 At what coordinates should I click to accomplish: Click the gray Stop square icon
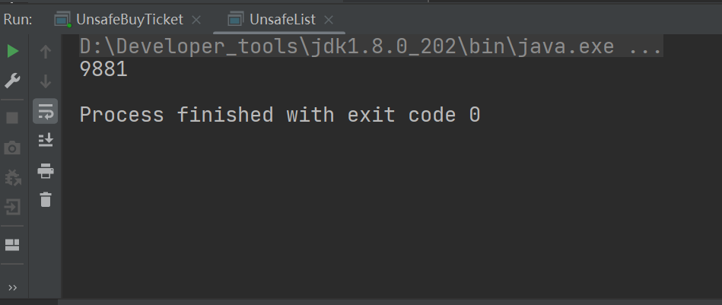[x=13, y=118]
